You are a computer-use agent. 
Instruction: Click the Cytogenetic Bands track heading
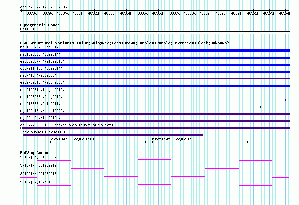[40, 25]
